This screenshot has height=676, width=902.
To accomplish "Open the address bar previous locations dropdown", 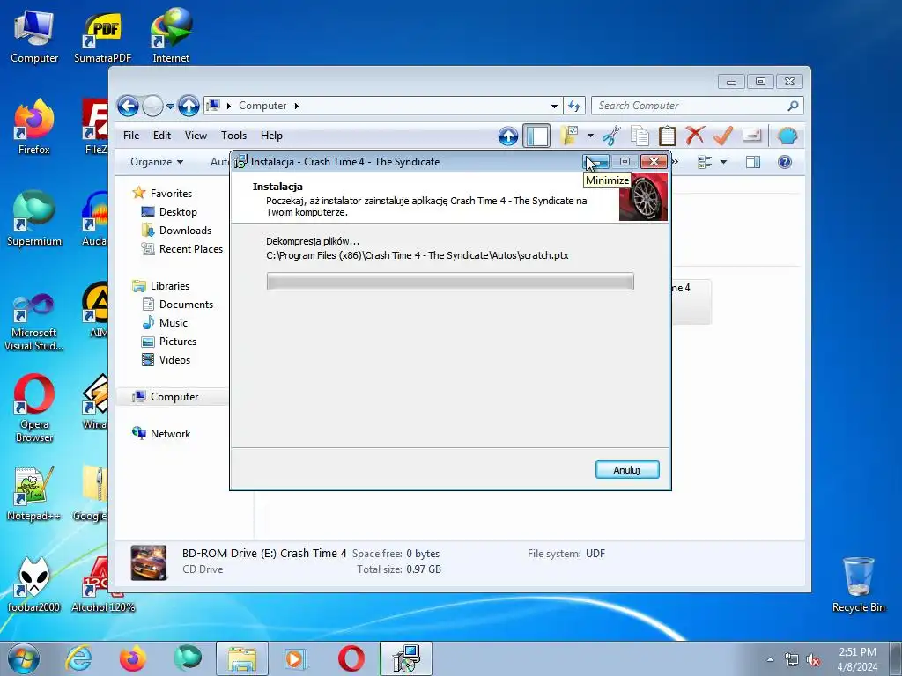I will pos(554,106).
